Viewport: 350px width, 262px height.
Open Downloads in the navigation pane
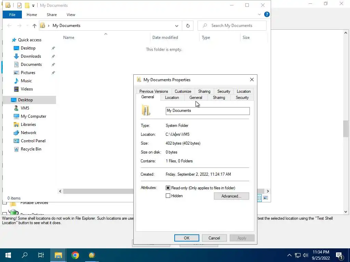click(31, 56)
